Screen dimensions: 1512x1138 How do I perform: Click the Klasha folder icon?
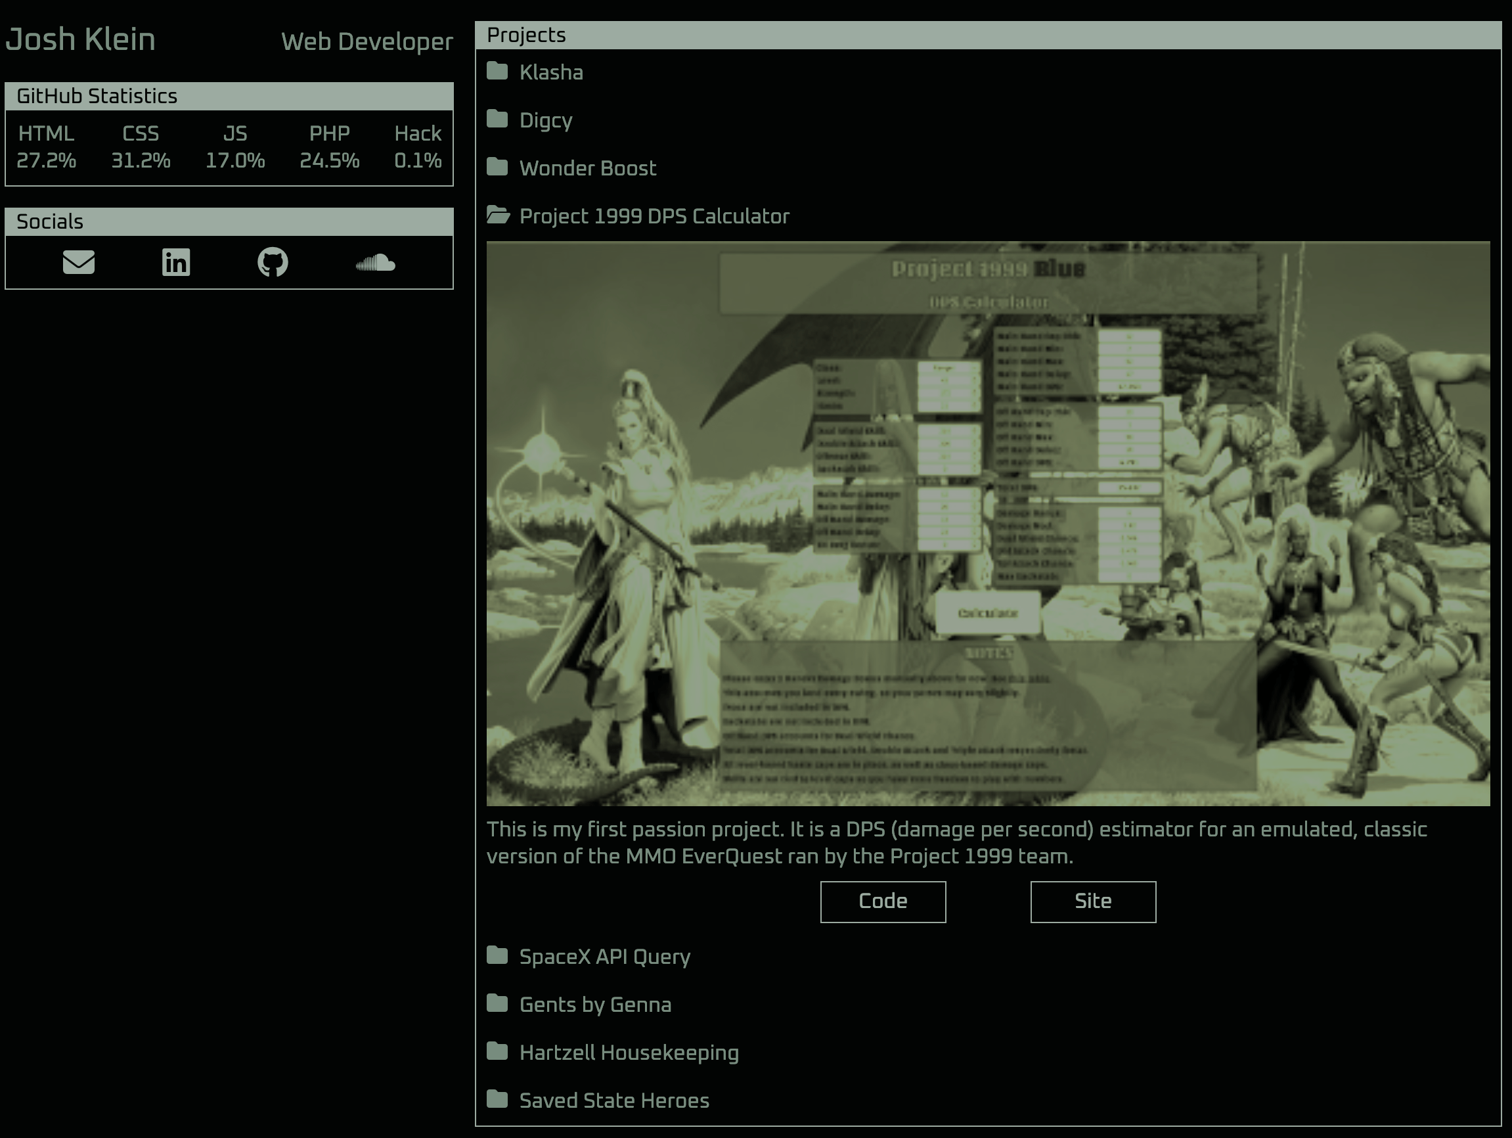497,71
